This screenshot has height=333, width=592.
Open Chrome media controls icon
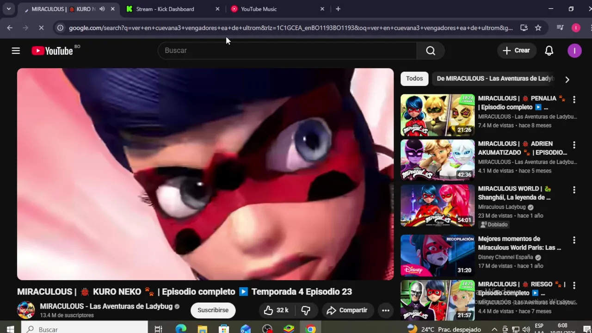560,28
